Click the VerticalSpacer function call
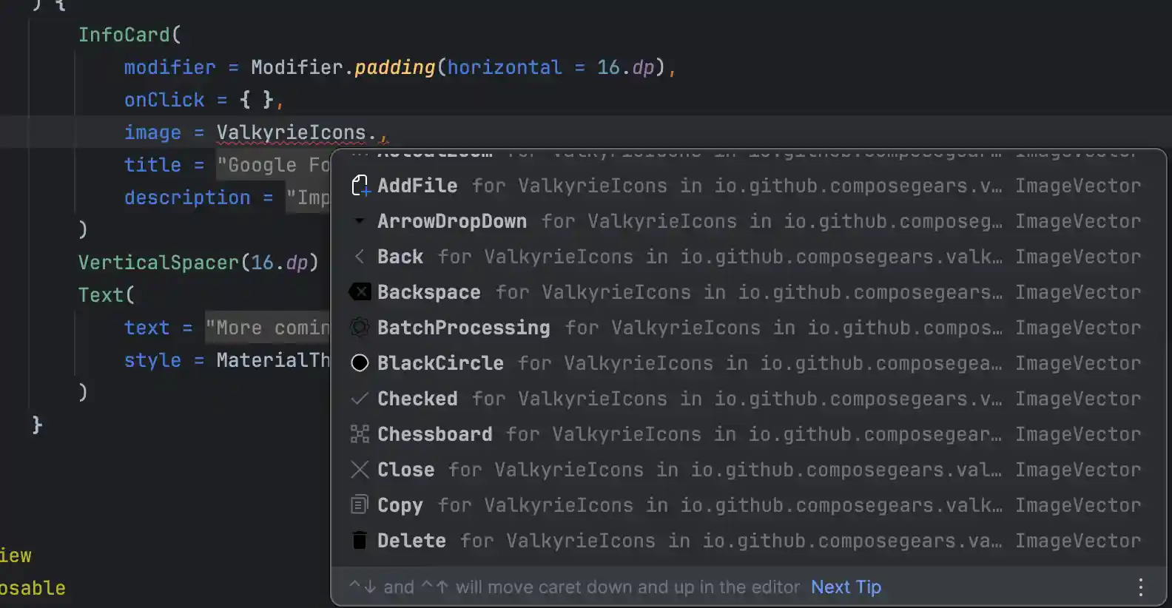The image size is (1172, 608). [x=158, y=263]
